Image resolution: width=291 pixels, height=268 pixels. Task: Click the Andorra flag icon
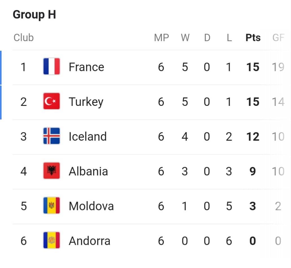pyautogui.click(x=51, y=240)
